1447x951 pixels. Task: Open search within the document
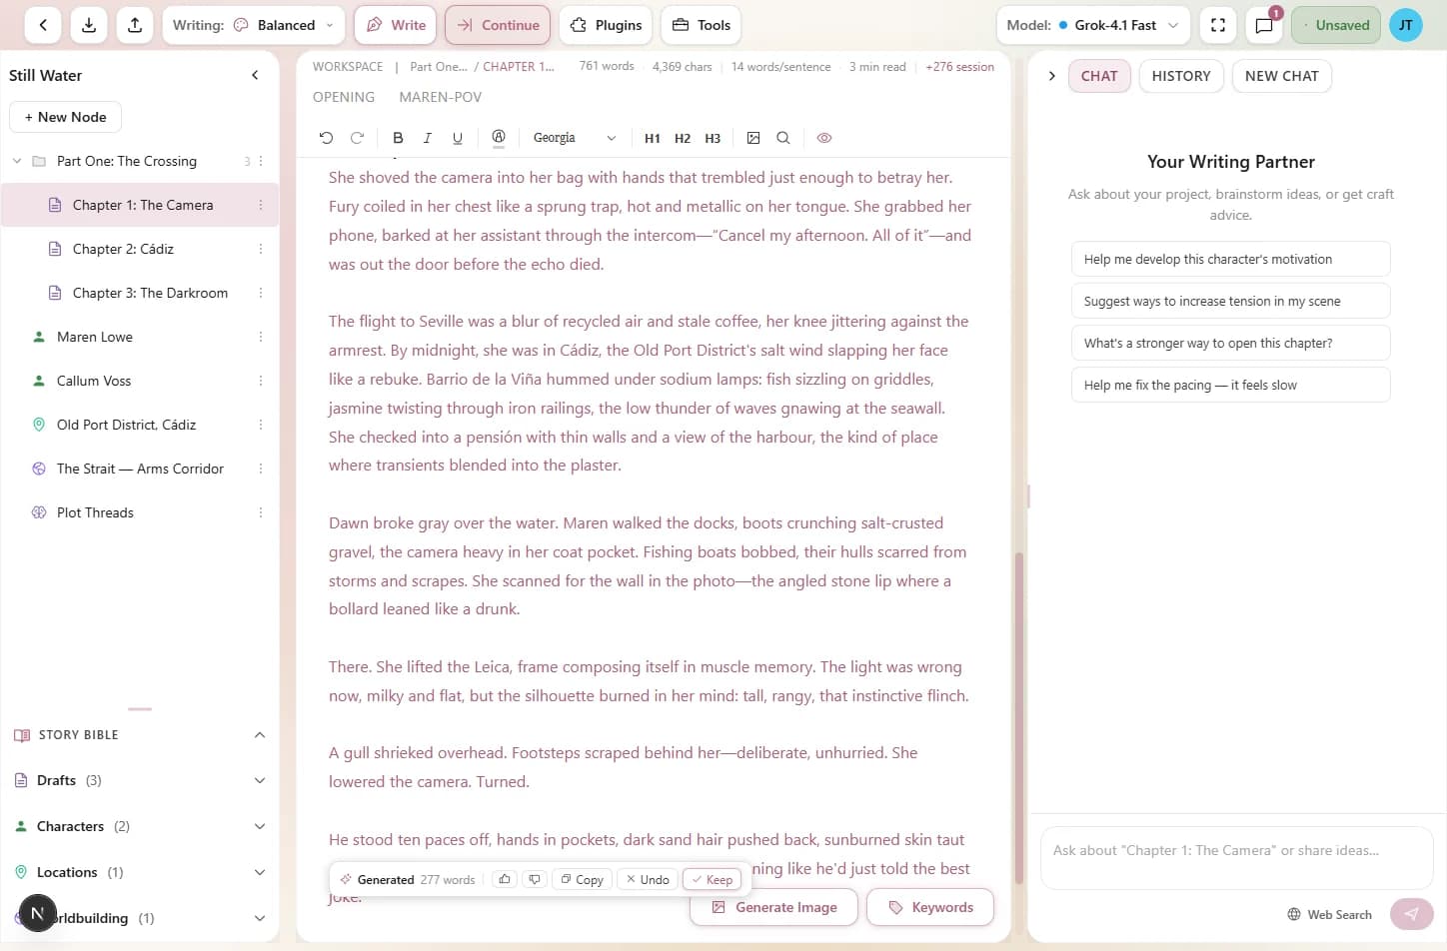pos(783,138)
